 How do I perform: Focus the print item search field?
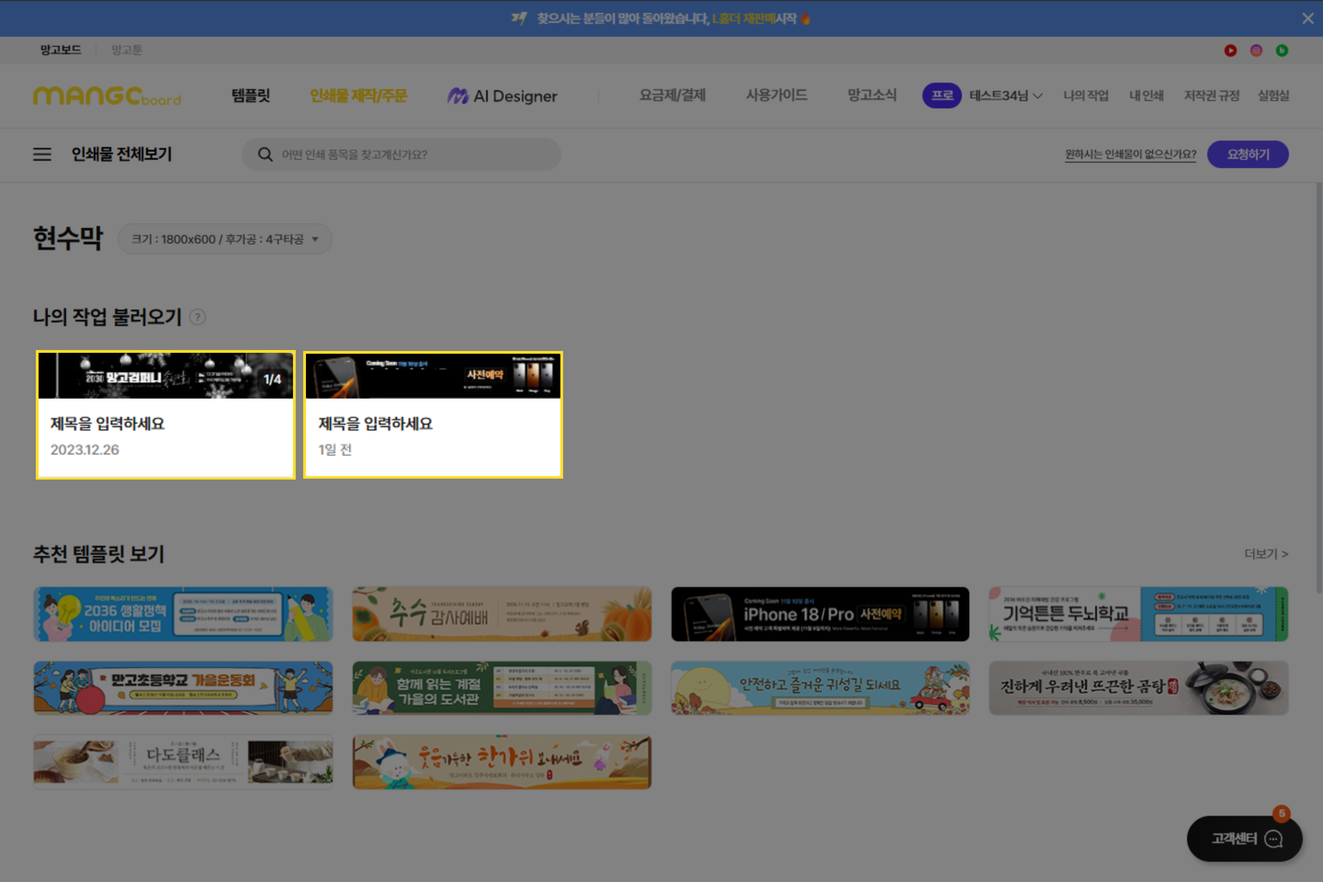click(401, 154)
